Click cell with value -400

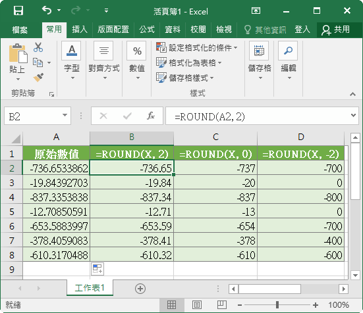[x=300, y=241]
